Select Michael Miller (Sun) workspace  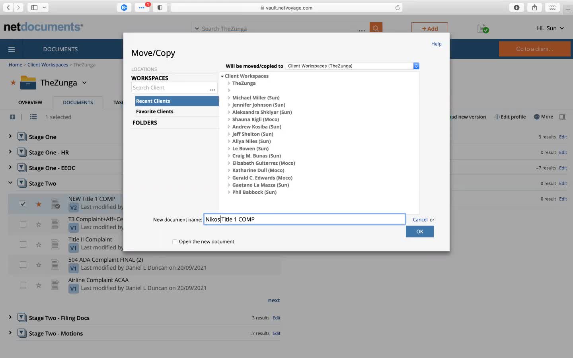pyautogui.click(x=256, y=97)
